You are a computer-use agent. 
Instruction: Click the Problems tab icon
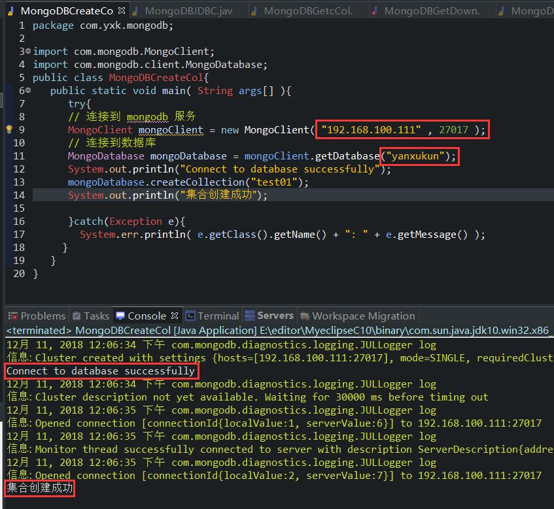coord(13,316)
